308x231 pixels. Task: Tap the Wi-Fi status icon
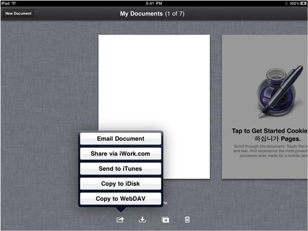click(x=14, y=4)
